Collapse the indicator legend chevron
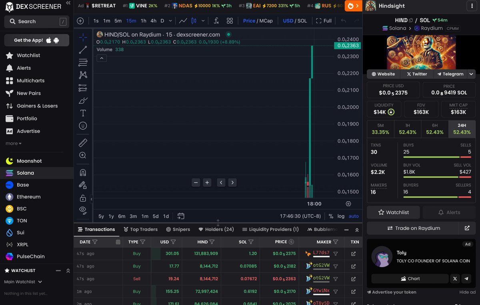 [102, 58]
